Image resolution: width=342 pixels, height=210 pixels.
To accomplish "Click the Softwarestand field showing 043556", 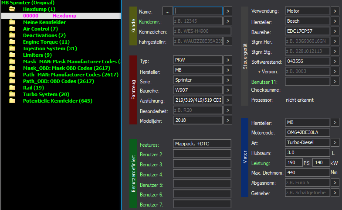I will coord(307,62).
